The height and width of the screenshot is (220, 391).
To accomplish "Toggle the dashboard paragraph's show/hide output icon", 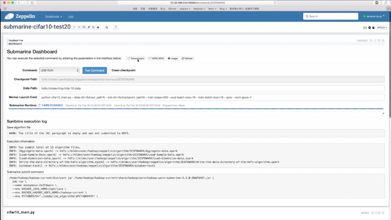I will [379, 40].
